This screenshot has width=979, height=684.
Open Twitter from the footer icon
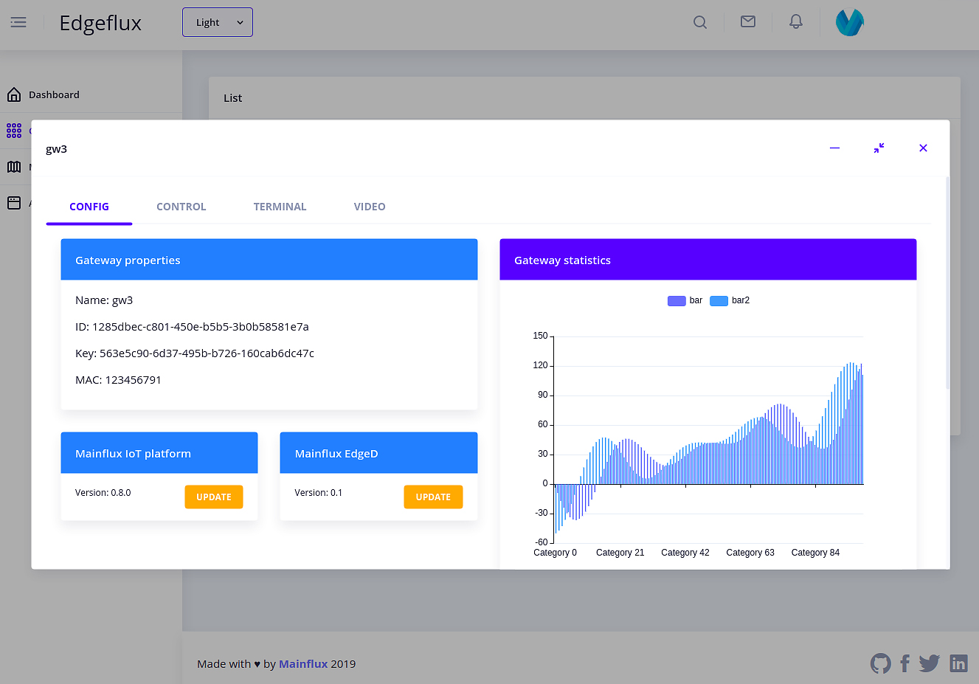point(929,663)
